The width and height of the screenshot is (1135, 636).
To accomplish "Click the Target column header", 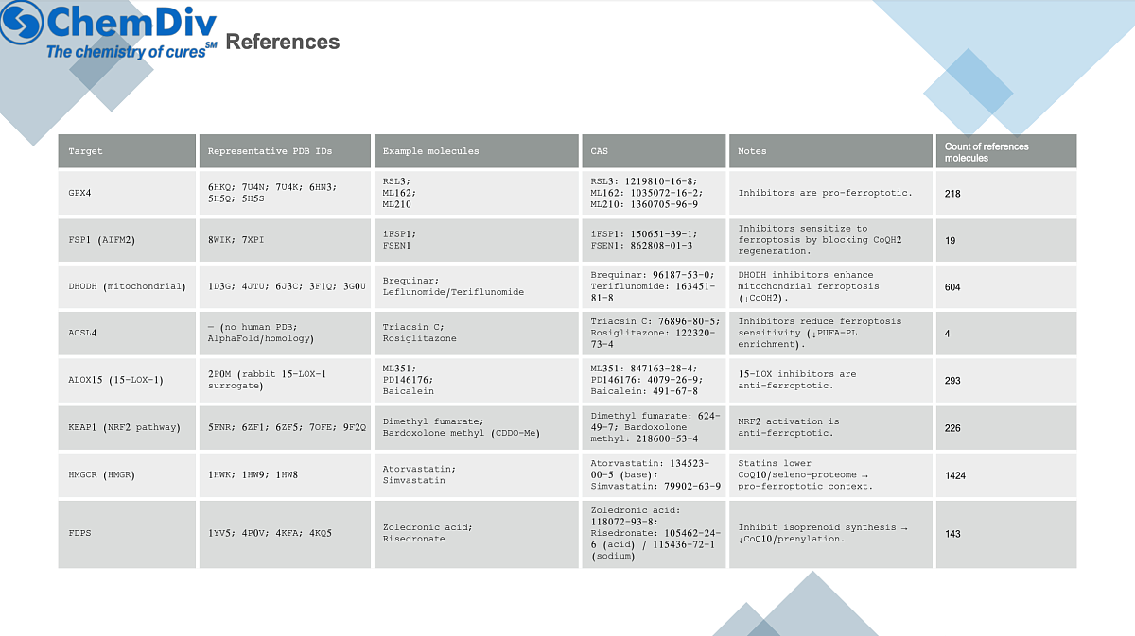I will tap(85, 151).
